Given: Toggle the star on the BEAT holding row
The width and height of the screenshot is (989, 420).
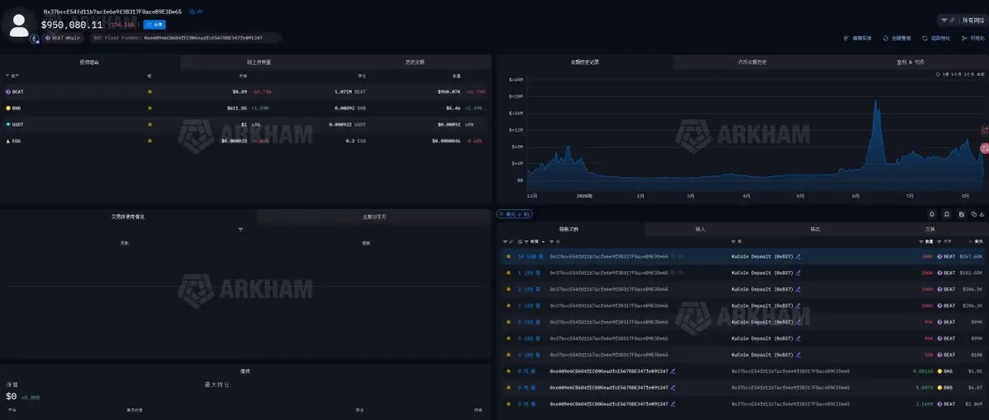Looking at the screenshot, I should (x=149, y=91).
